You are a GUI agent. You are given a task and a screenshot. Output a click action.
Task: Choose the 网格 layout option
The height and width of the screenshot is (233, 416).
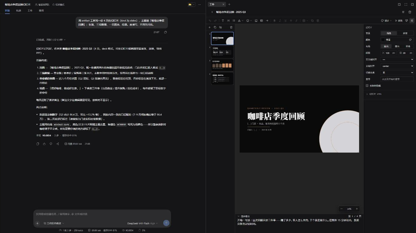click(408, 46)
